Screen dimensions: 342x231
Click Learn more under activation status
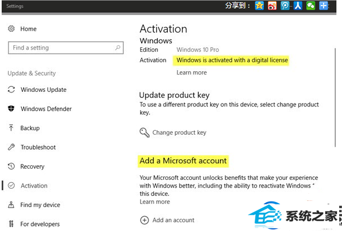coord(191,72)
